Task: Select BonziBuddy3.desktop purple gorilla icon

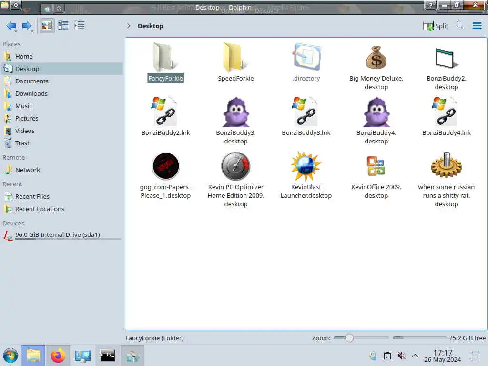Action: (235, 112)
